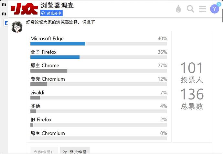Select the 原生 Chrome poll option

45,66
